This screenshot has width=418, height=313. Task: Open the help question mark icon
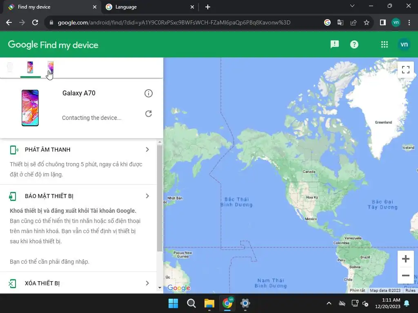pyautogui.click(x=354, y=44)
